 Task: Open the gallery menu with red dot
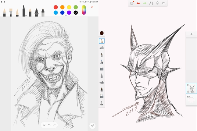pyautogui.click(x=132, y=3)
